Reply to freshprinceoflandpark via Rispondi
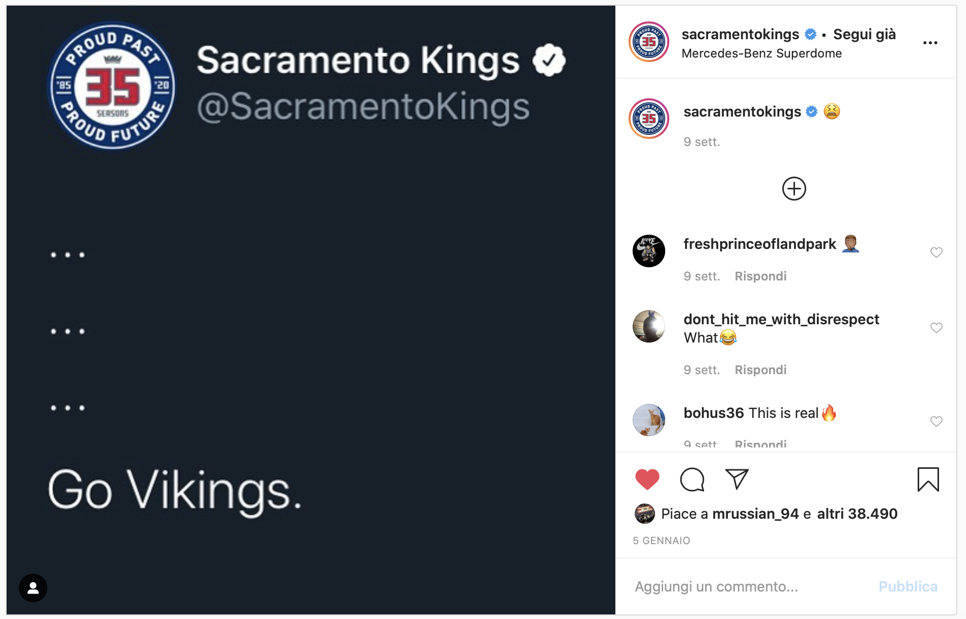This screenshot has width=966, height=619. click(760, 276)
